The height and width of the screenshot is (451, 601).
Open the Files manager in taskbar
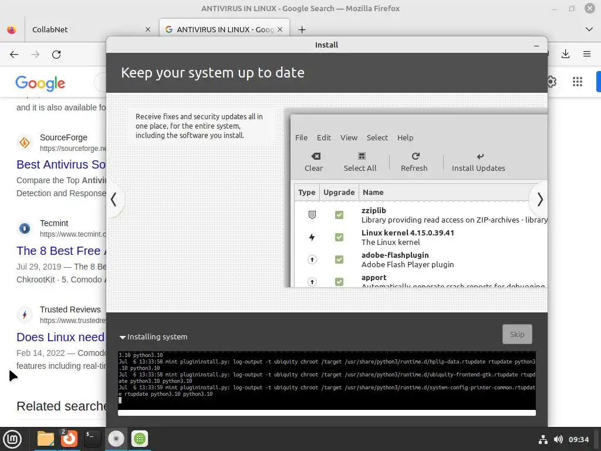(x=46, y=439)
